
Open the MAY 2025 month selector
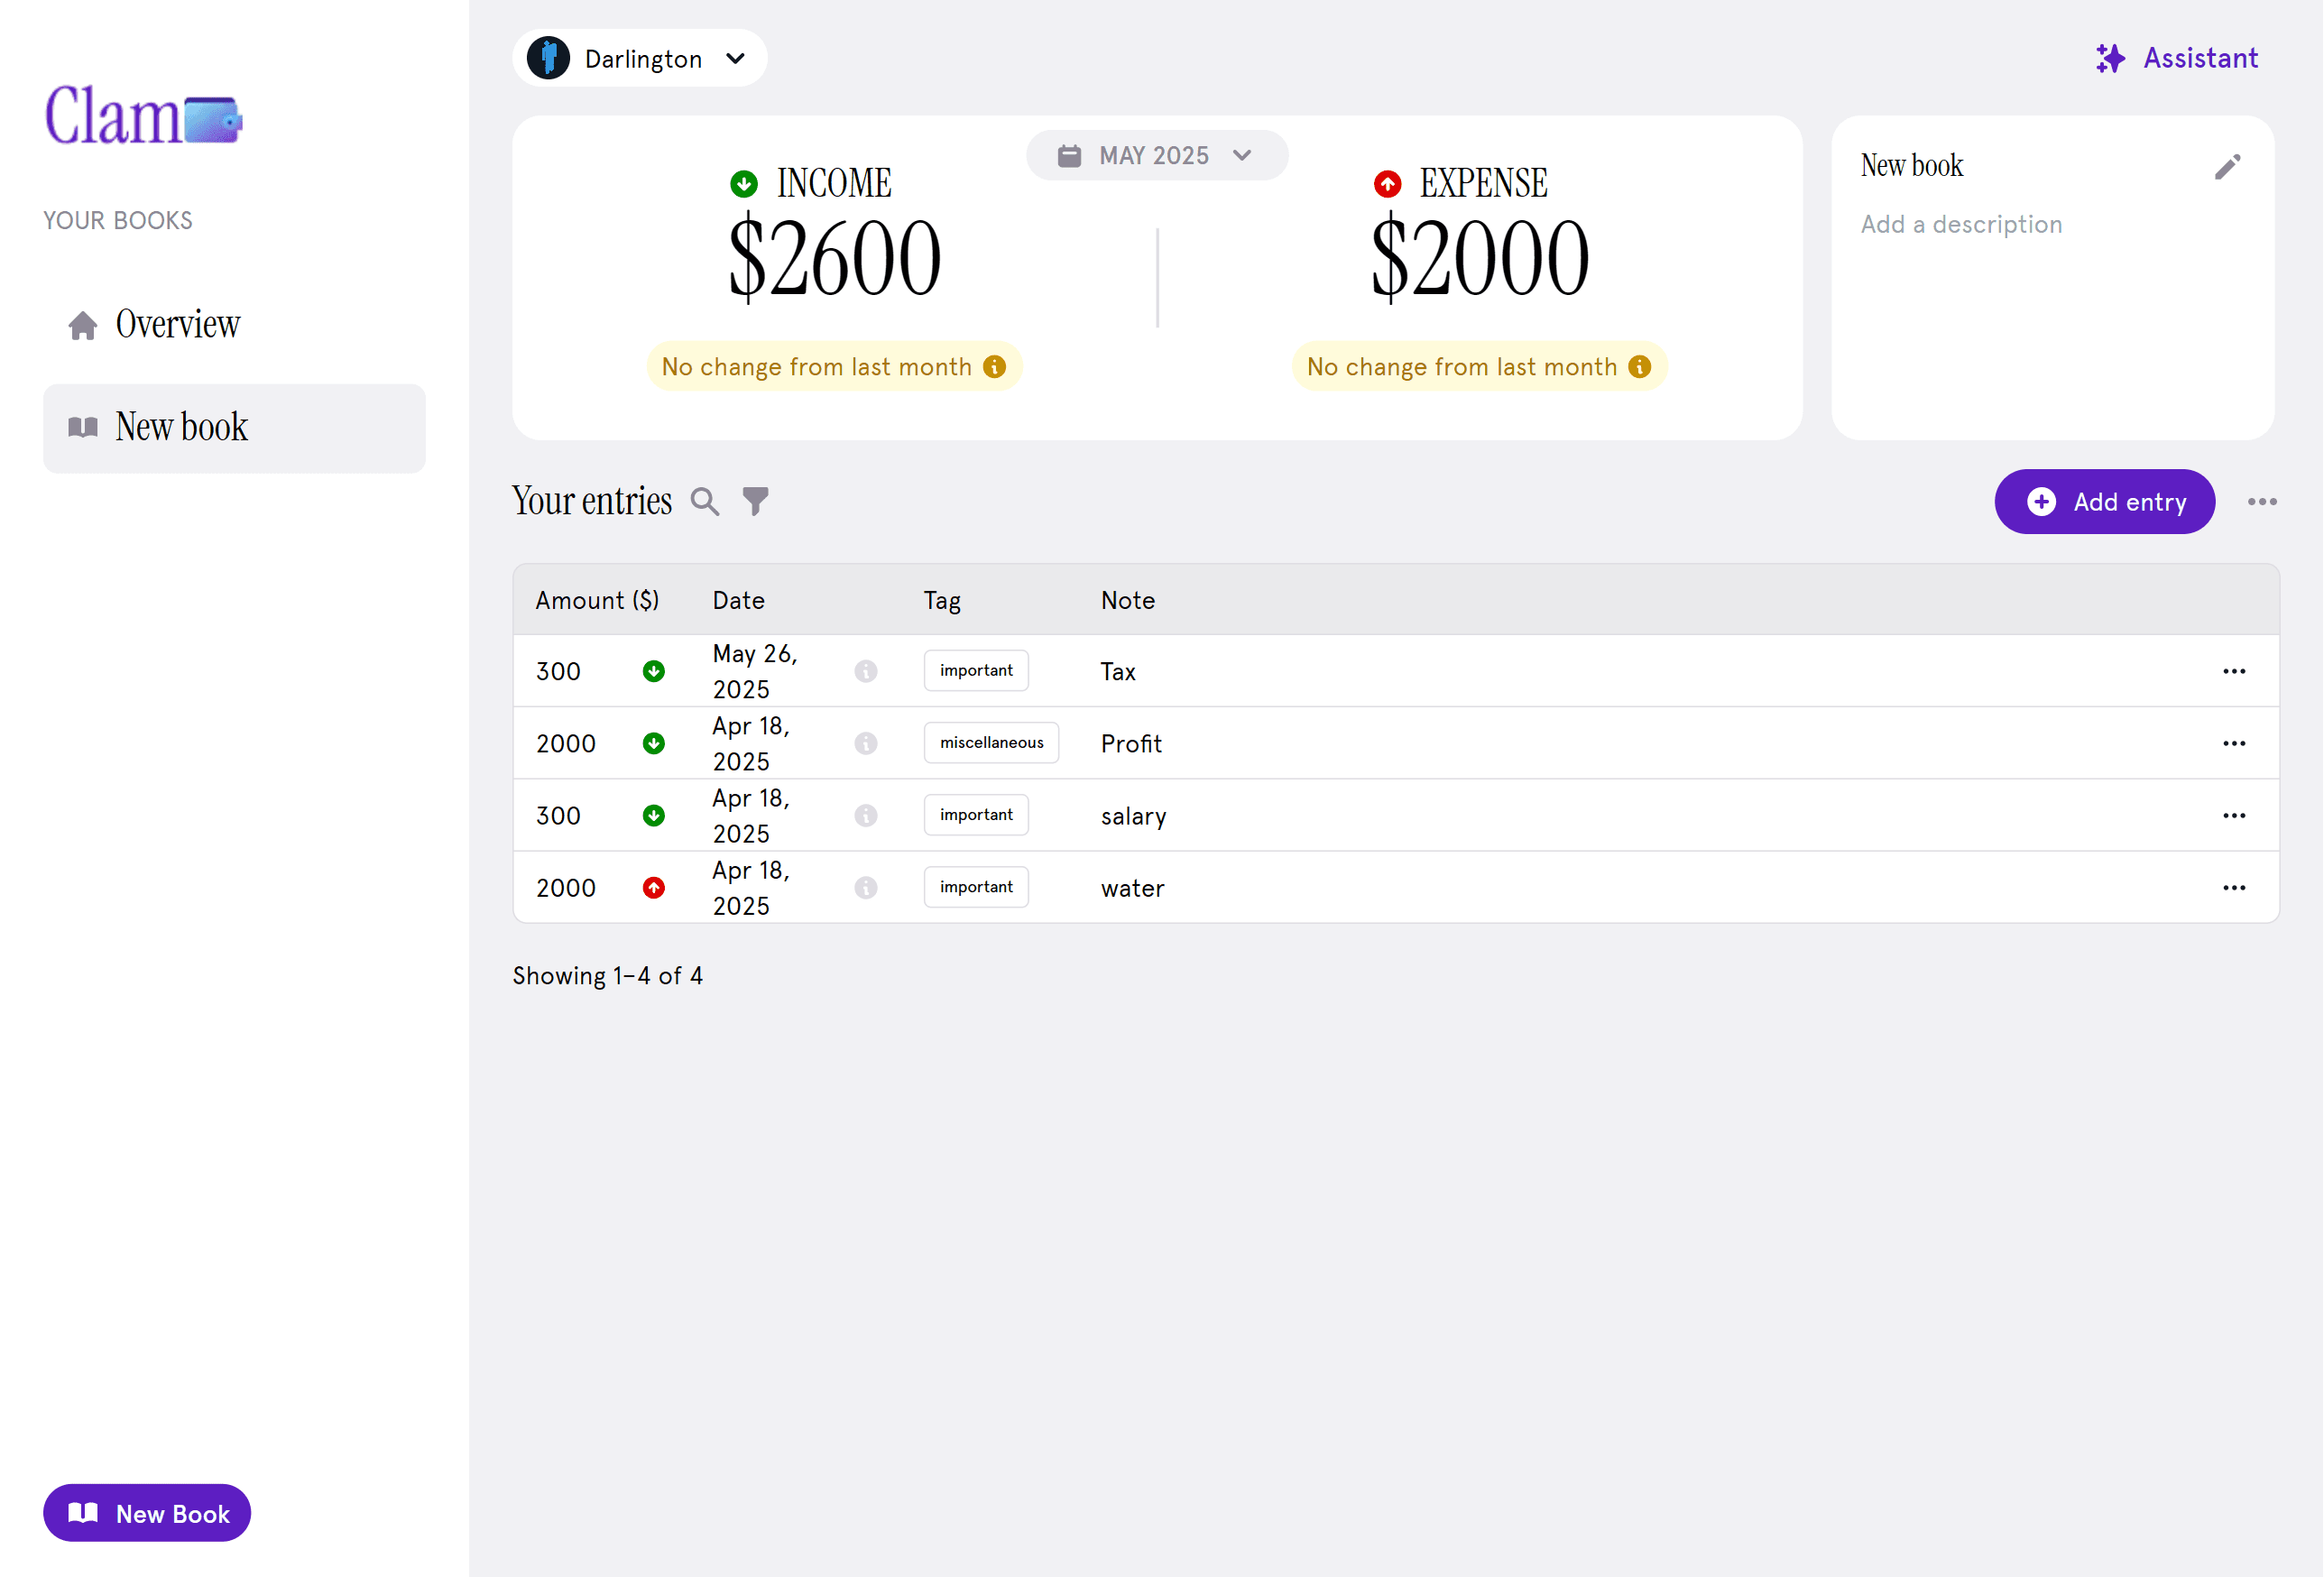(x=1156, y=156)
